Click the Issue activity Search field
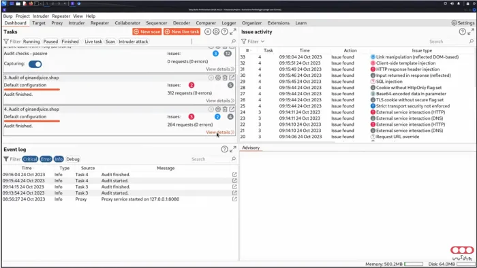The width and height of the screenshot is (477, 268). pos(448,41)
